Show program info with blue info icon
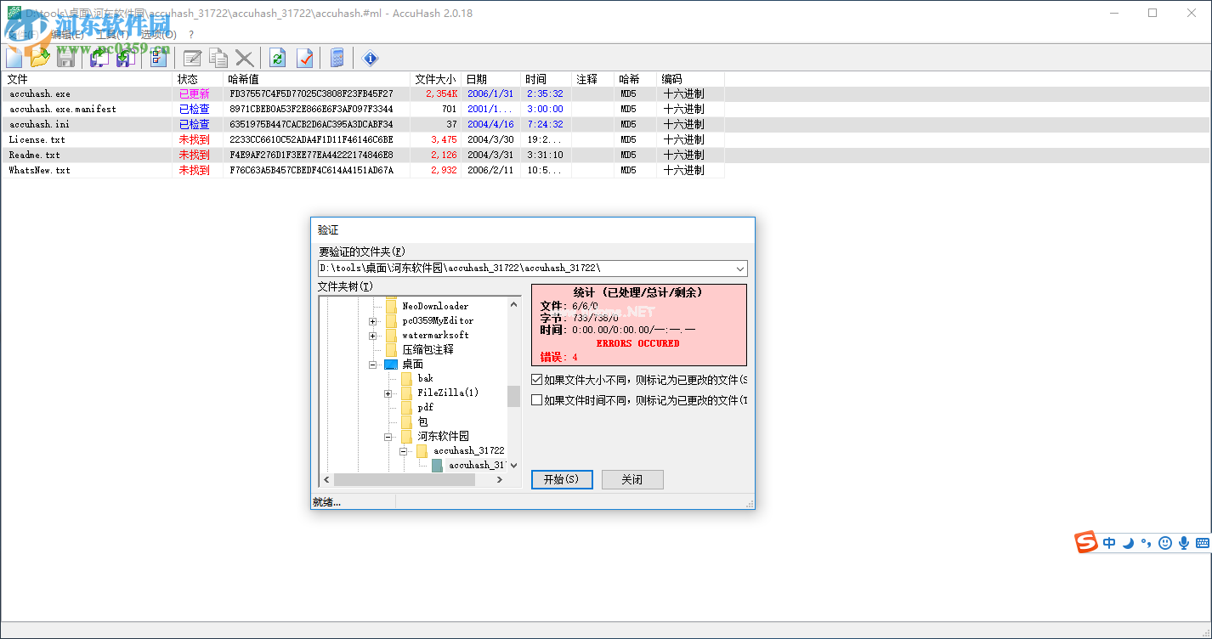Viewport: 1212px width, 639px height. pos(370,58)
